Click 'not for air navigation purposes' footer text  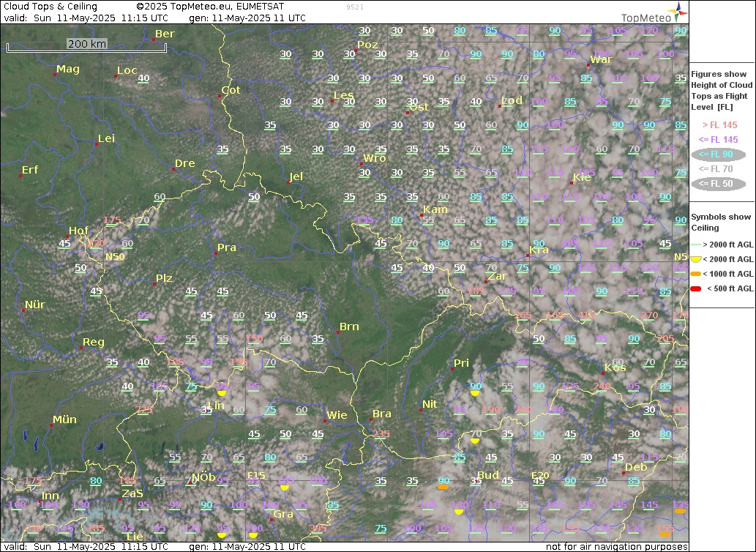click(x=617, y=547)
